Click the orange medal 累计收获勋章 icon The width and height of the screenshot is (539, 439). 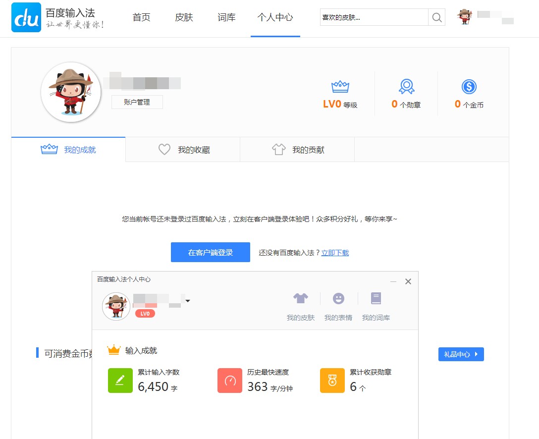pos(332,380)
